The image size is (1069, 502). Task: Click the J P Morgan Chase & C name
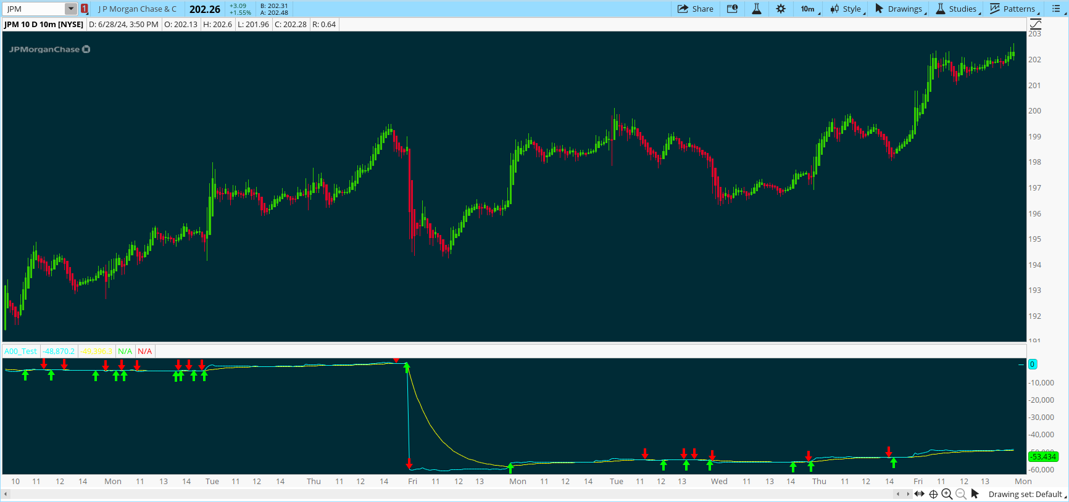point(137,9)
